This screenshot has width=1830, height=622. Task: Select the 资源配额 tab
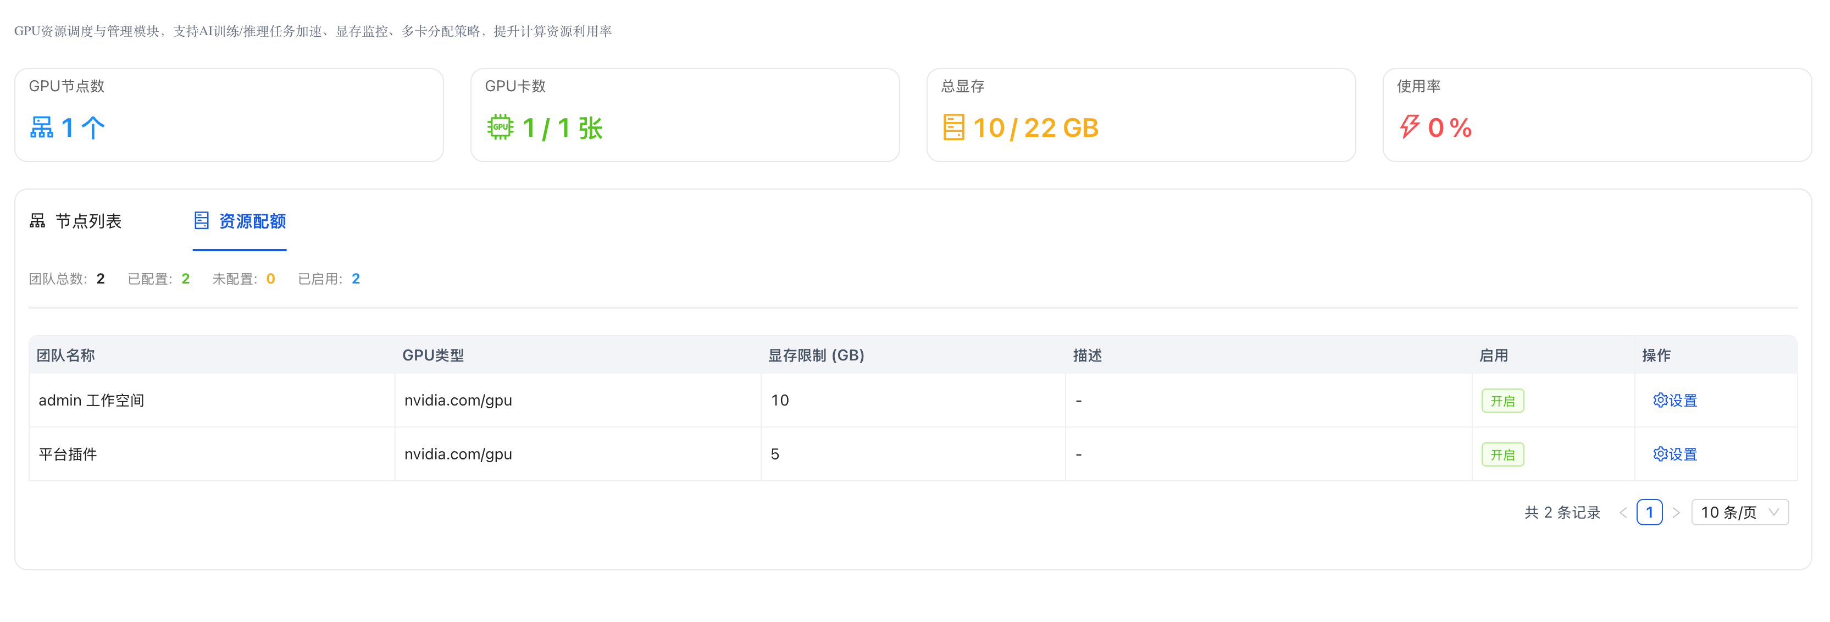[252, 221]
